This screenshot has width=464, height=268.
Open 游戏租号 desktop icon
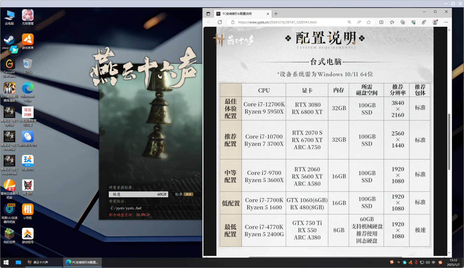pyautogui.click(x=28, y=236)
